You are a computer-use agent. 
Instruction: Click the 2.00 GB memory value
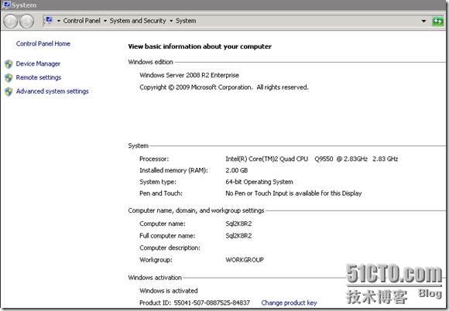tap(237, 170)
